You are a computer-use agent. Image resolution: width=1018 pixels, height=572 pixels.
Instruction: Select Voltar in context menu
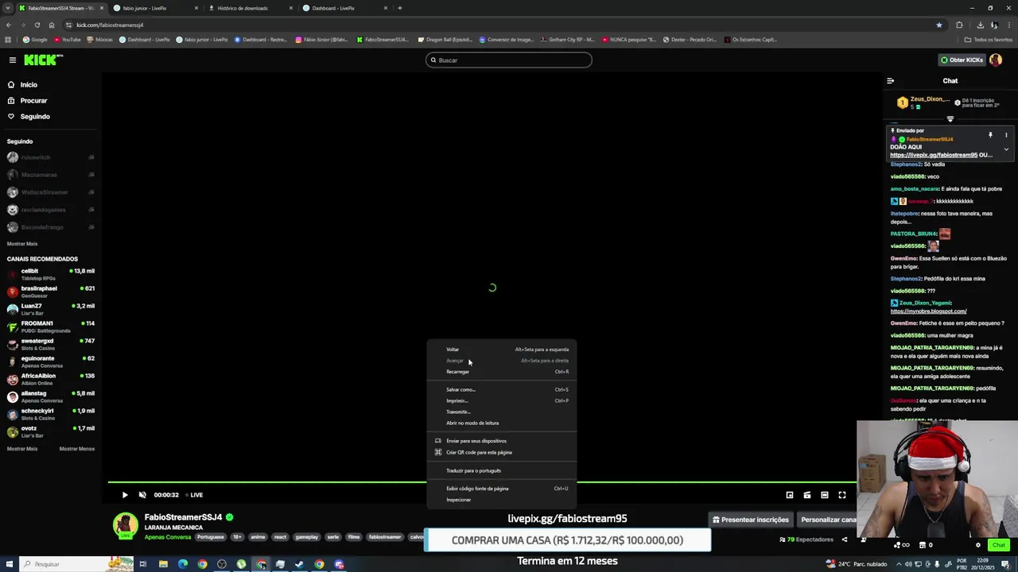(x=501, y=350)
